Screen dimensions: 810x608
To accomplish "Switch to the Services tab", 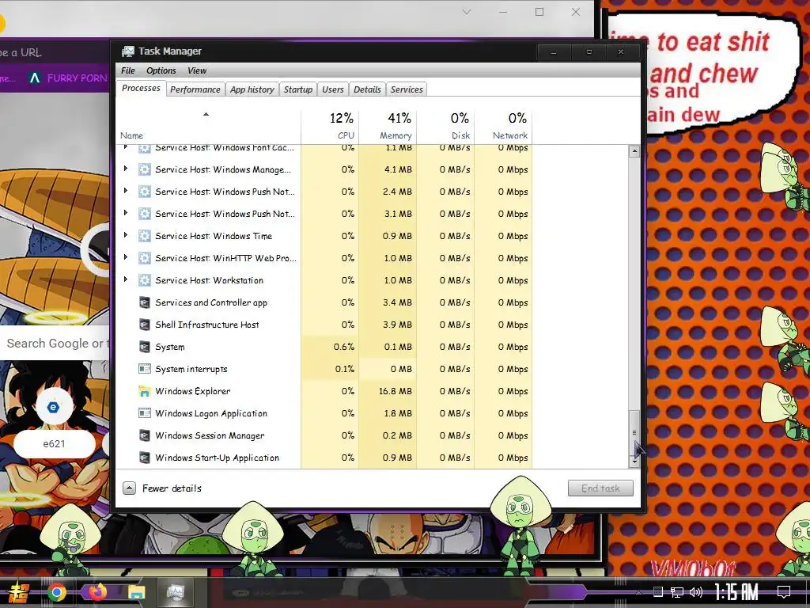I will 407,89.
